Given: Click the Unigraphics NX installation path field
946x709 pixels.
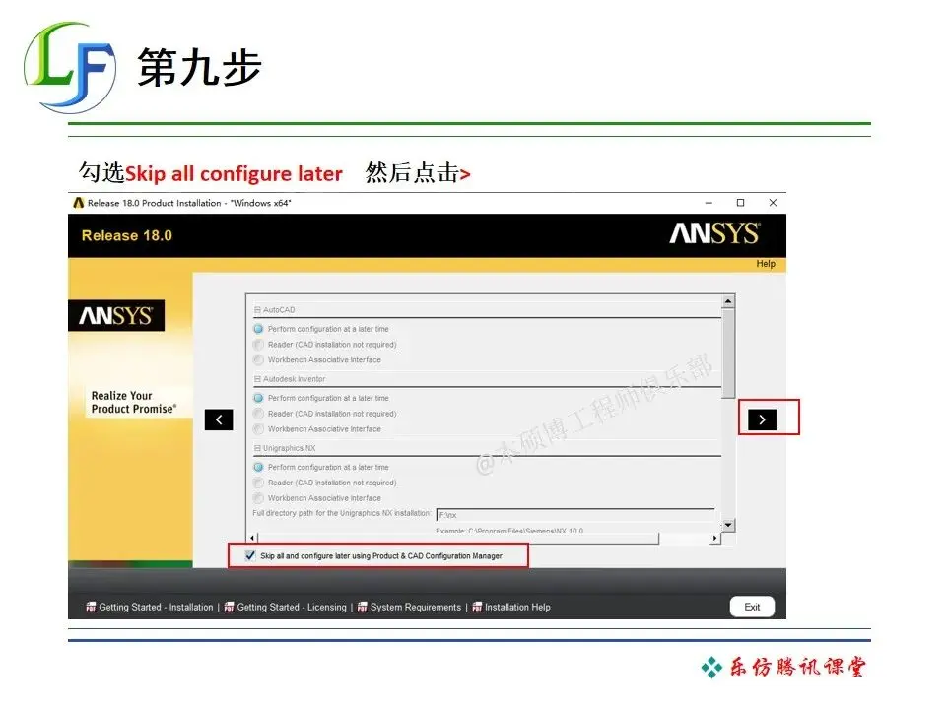Looking at the screenshot, I should 574,515.
